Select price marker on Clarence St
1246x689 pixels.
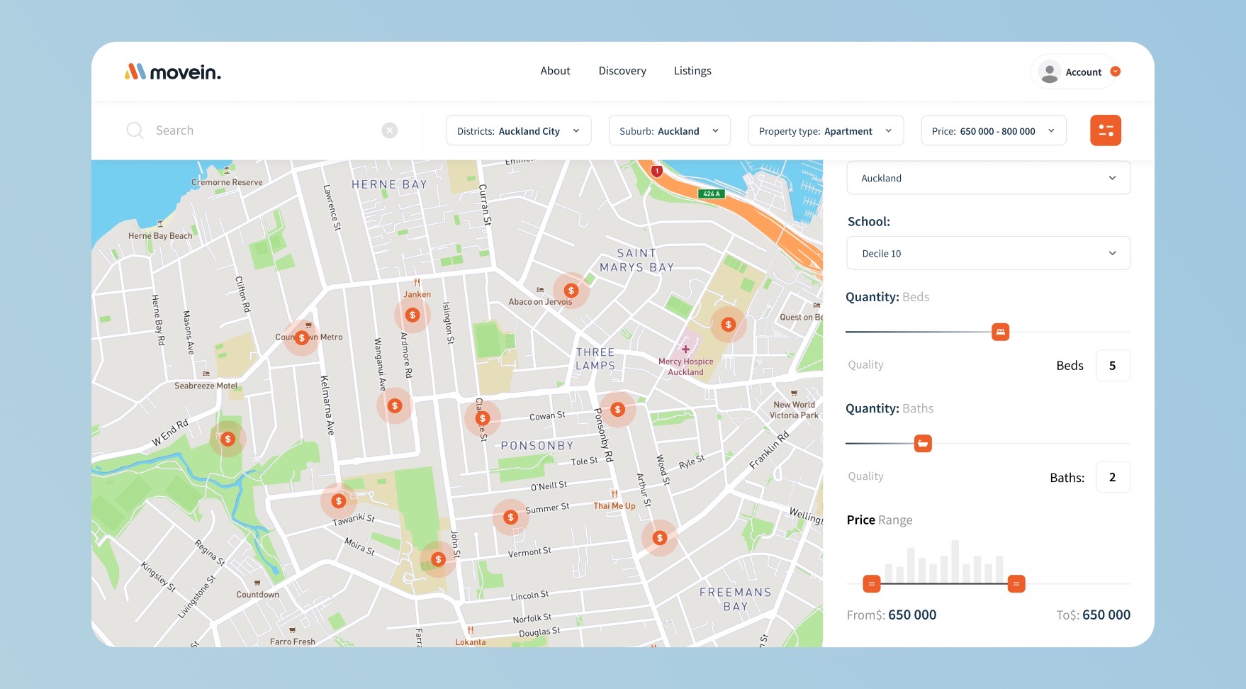(x=483, y=419)
